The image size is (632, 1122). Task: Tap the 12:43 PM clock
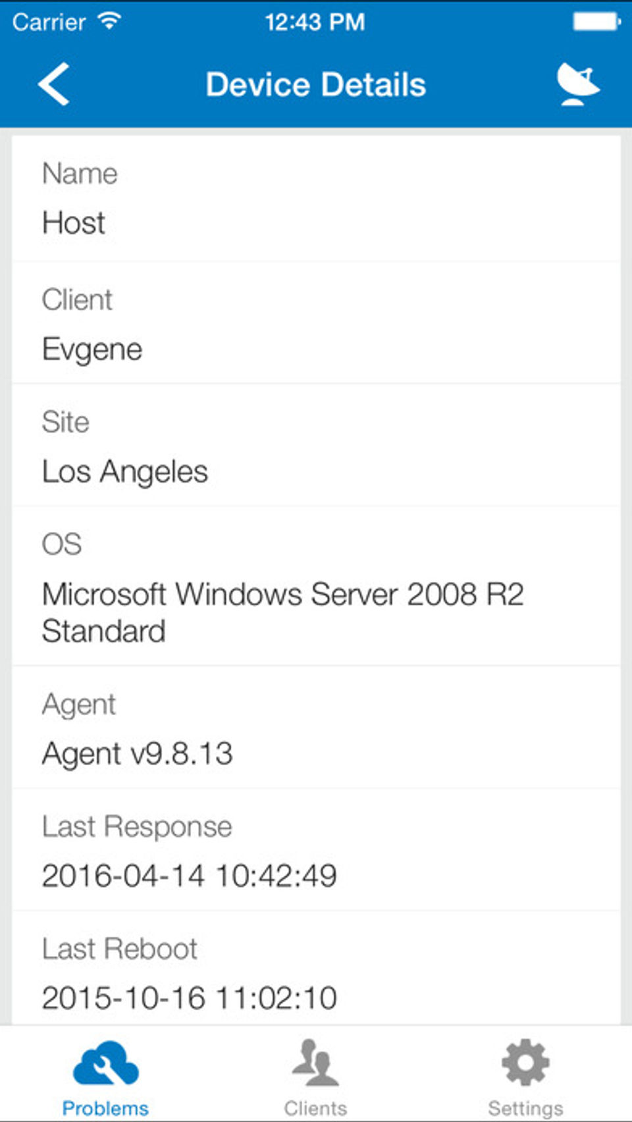[x=315, y=22]
